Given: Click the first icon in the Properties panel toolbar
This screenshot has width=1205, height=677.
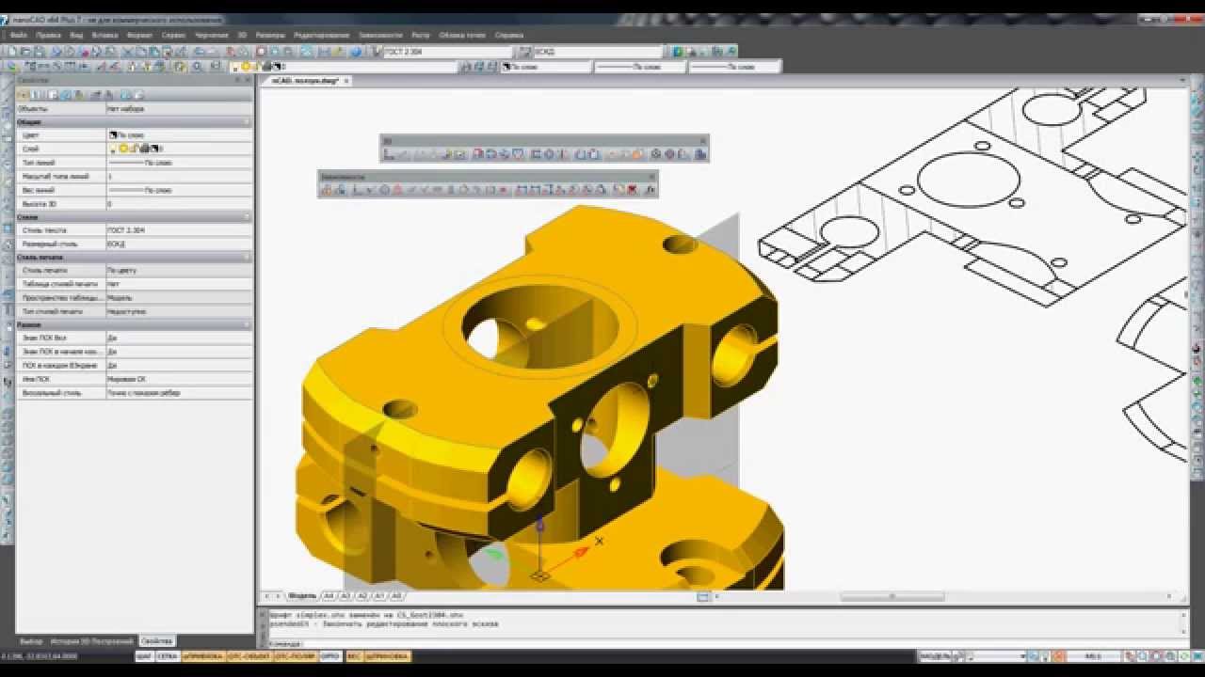Looking at the screenshot, I should 23,95.
